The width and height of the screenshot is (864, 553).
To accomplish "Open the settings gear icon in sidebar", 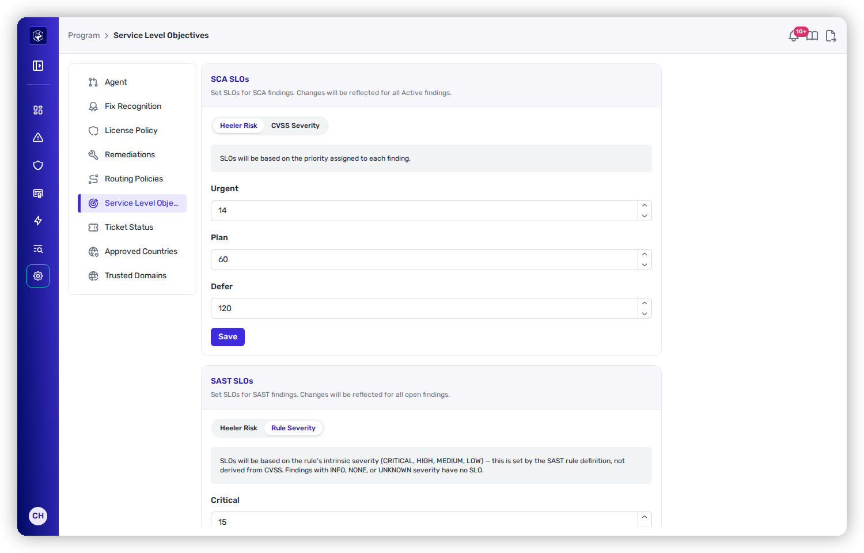I will 38,276.
